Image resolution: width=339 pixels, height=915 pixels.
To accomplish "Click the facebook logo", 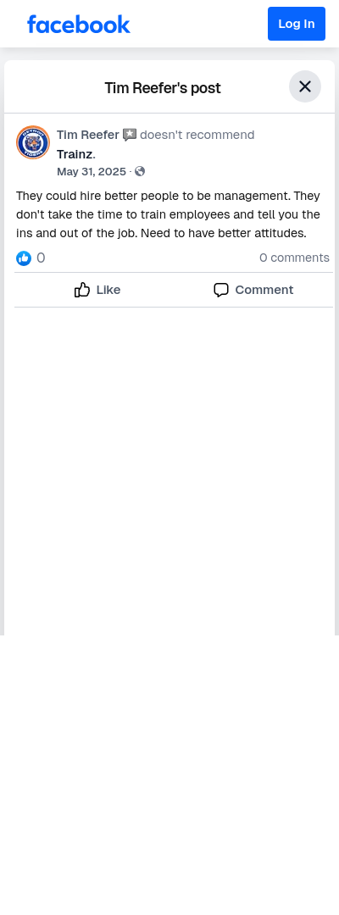I will pyautogui.click(x=79, y=24).
